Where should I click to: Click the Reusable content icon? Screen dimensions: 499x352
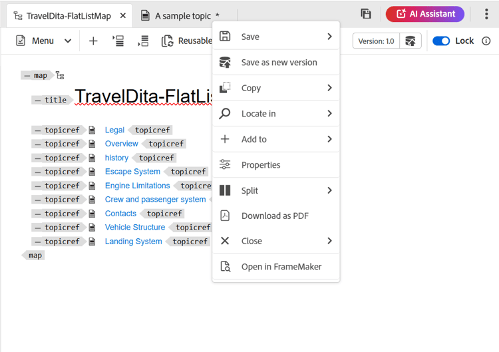(168, 41)
